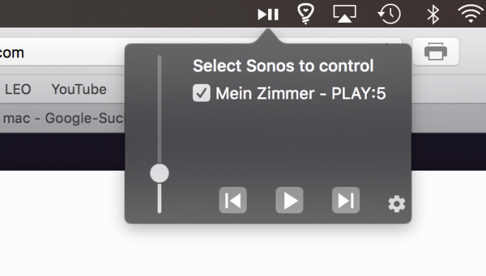This screenshot has height=276, width=486.
Task: Start playback with the play button
Action: tap(289, 200)
